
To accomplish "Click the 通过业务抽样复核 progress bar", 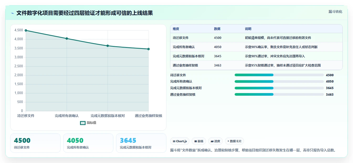I will 279,94.
